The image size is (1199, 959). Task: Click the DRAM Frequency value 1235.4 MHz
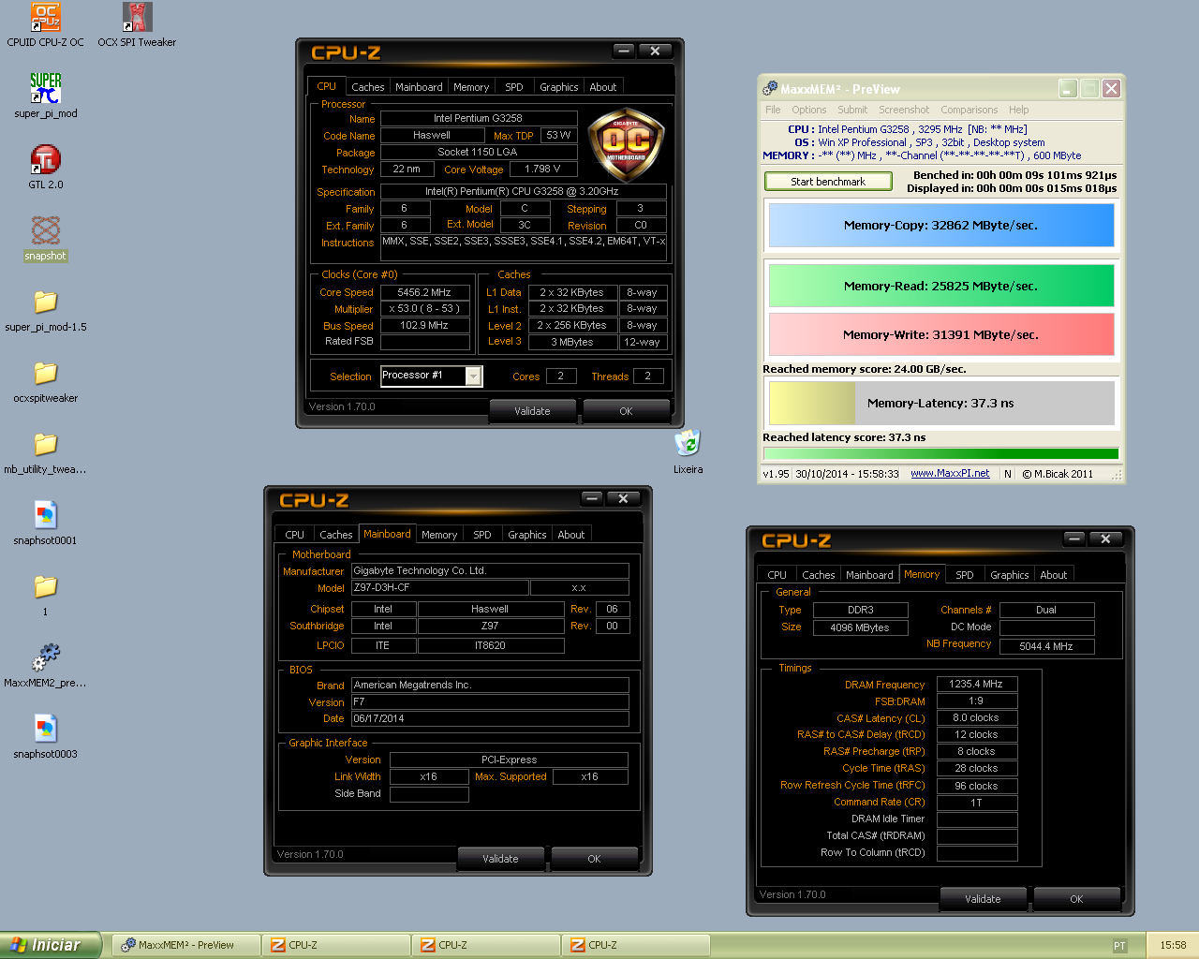click(976, 684)
